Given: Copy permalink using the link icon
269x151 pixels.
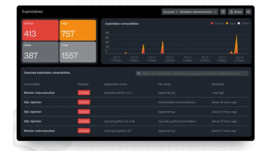Looking at the screenshot, I should point(248,12).
